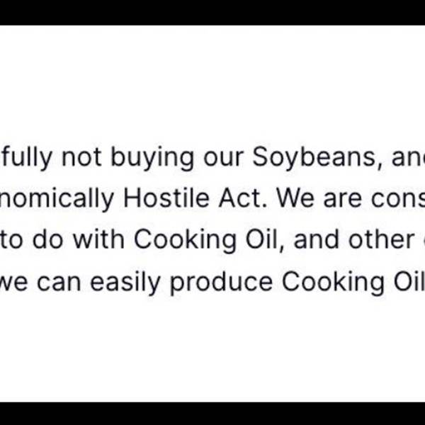The image size is (425, 425).
Task: Click the word "Hostile"
Action: tap(159, 199)
